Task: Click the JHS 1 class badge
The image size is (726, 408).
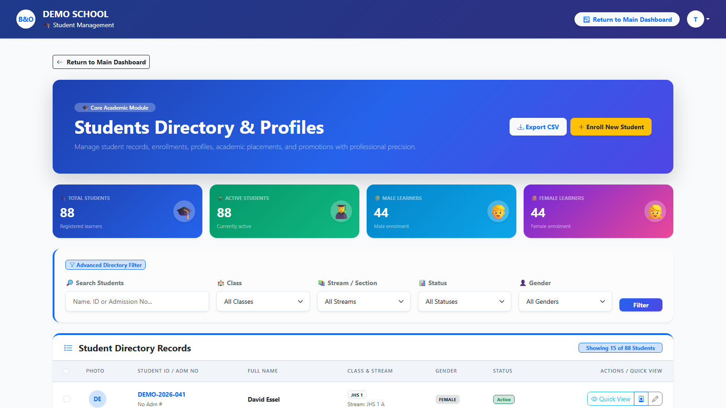Action: click(x=357, y=395)
